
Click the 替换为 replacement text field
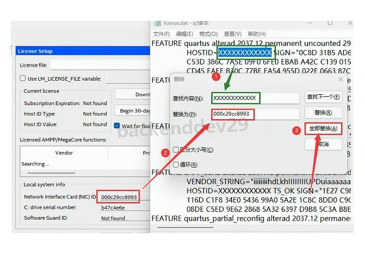256,114
